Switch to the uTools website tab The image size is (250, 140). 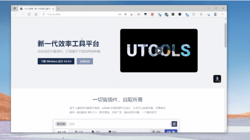(37, 9)
